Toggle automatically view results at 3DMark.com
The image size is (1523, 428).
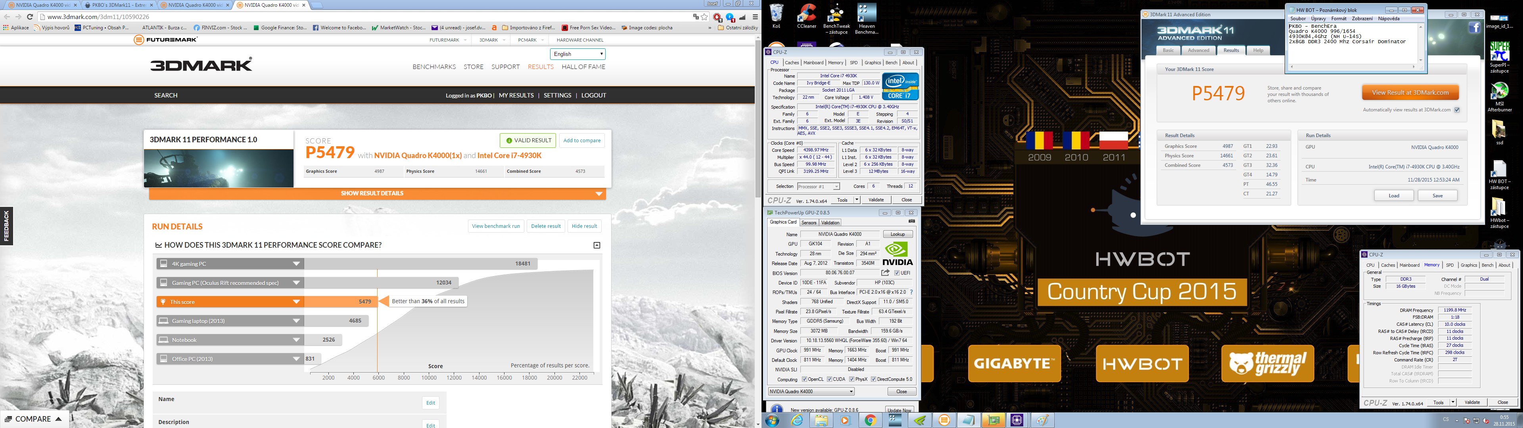tap(1457, 110)
